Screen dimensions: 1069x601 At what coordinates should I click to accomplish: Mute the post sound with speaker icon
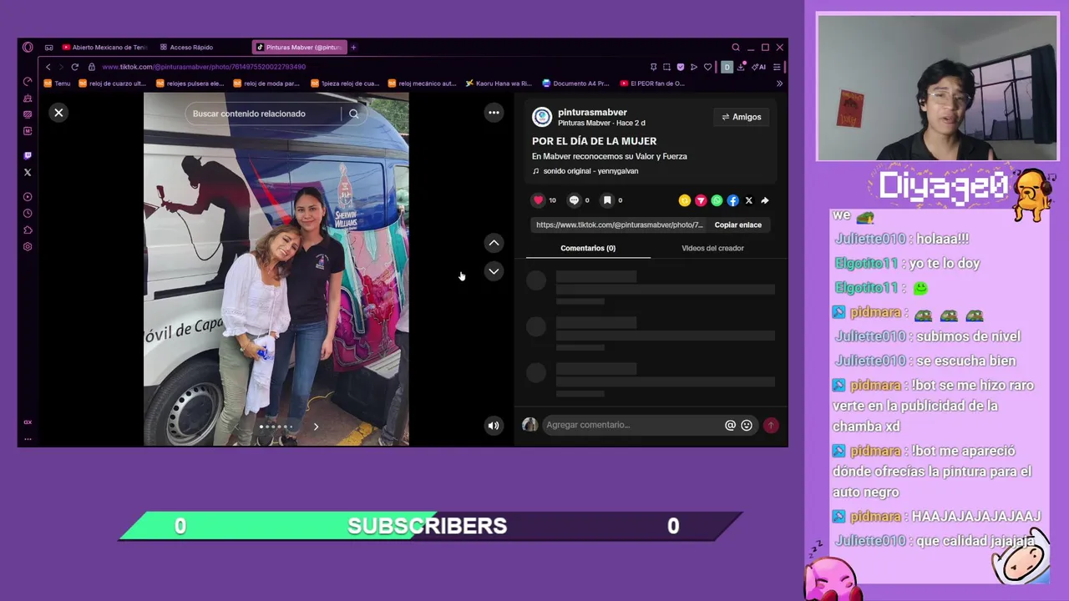click(x=494, y=426)
